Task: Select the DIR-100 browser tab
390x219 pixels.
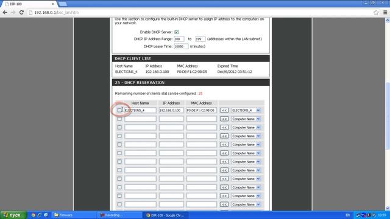Action: pos(29,4)
